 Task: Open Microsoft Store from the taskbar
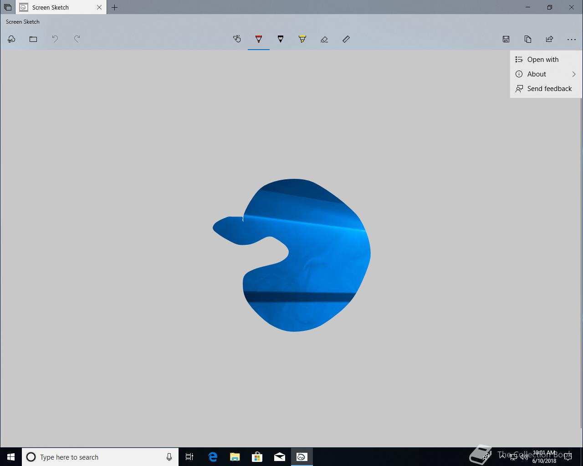point(257,457)
